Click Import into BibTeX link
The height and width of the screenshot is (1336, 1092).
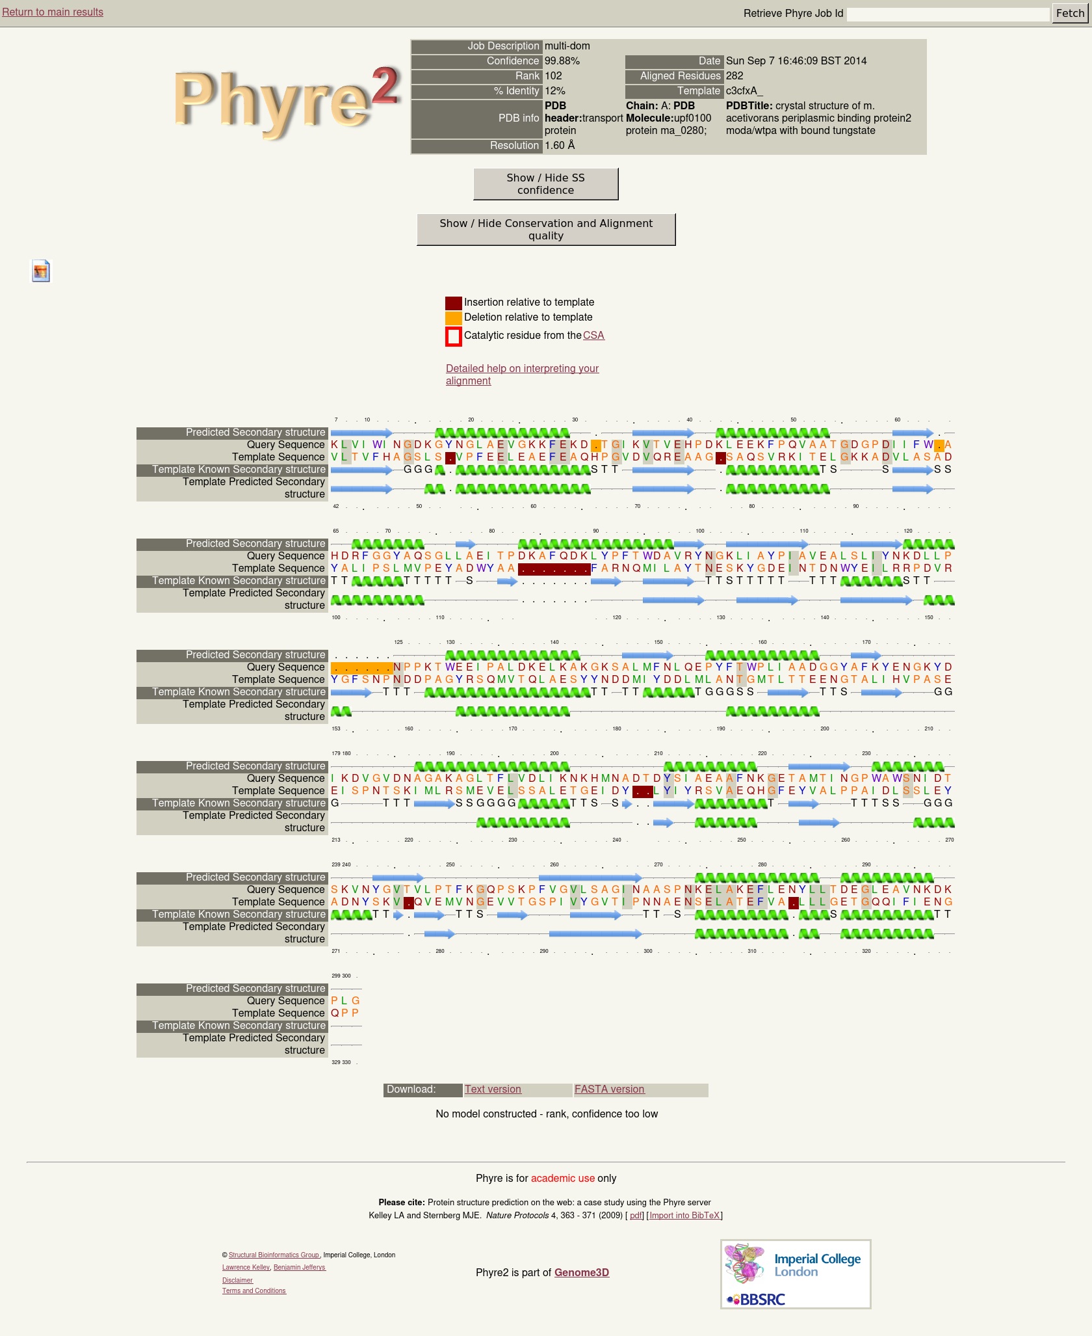[x=684, y=1216]
